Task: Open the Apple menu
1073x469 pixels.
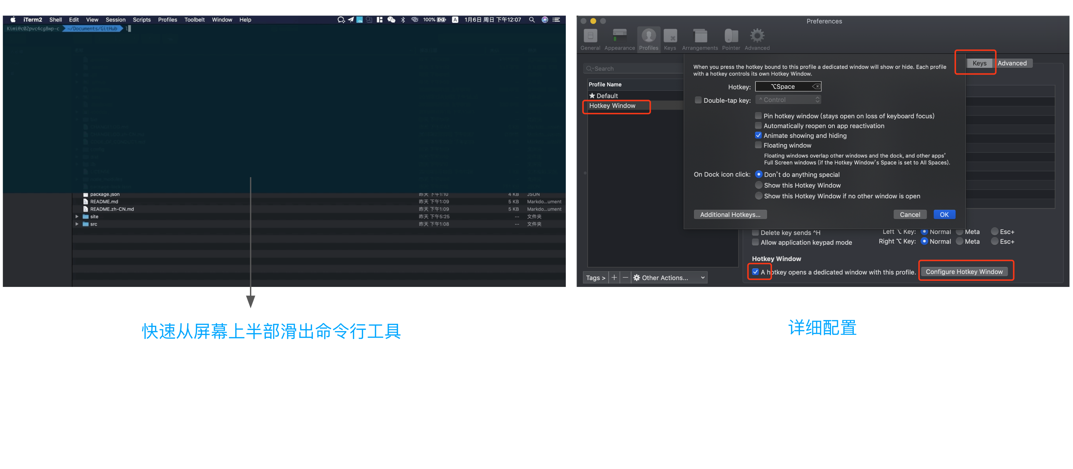Action: coord(13,20)
